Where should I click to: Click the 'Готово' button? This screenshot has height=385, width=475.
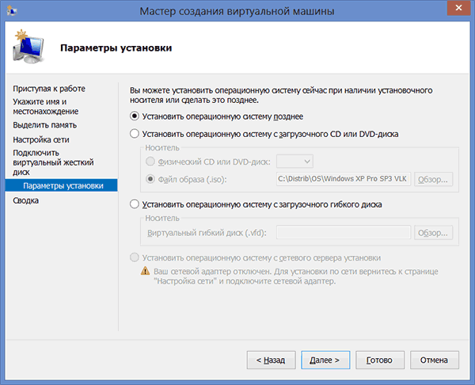(380, 360)
